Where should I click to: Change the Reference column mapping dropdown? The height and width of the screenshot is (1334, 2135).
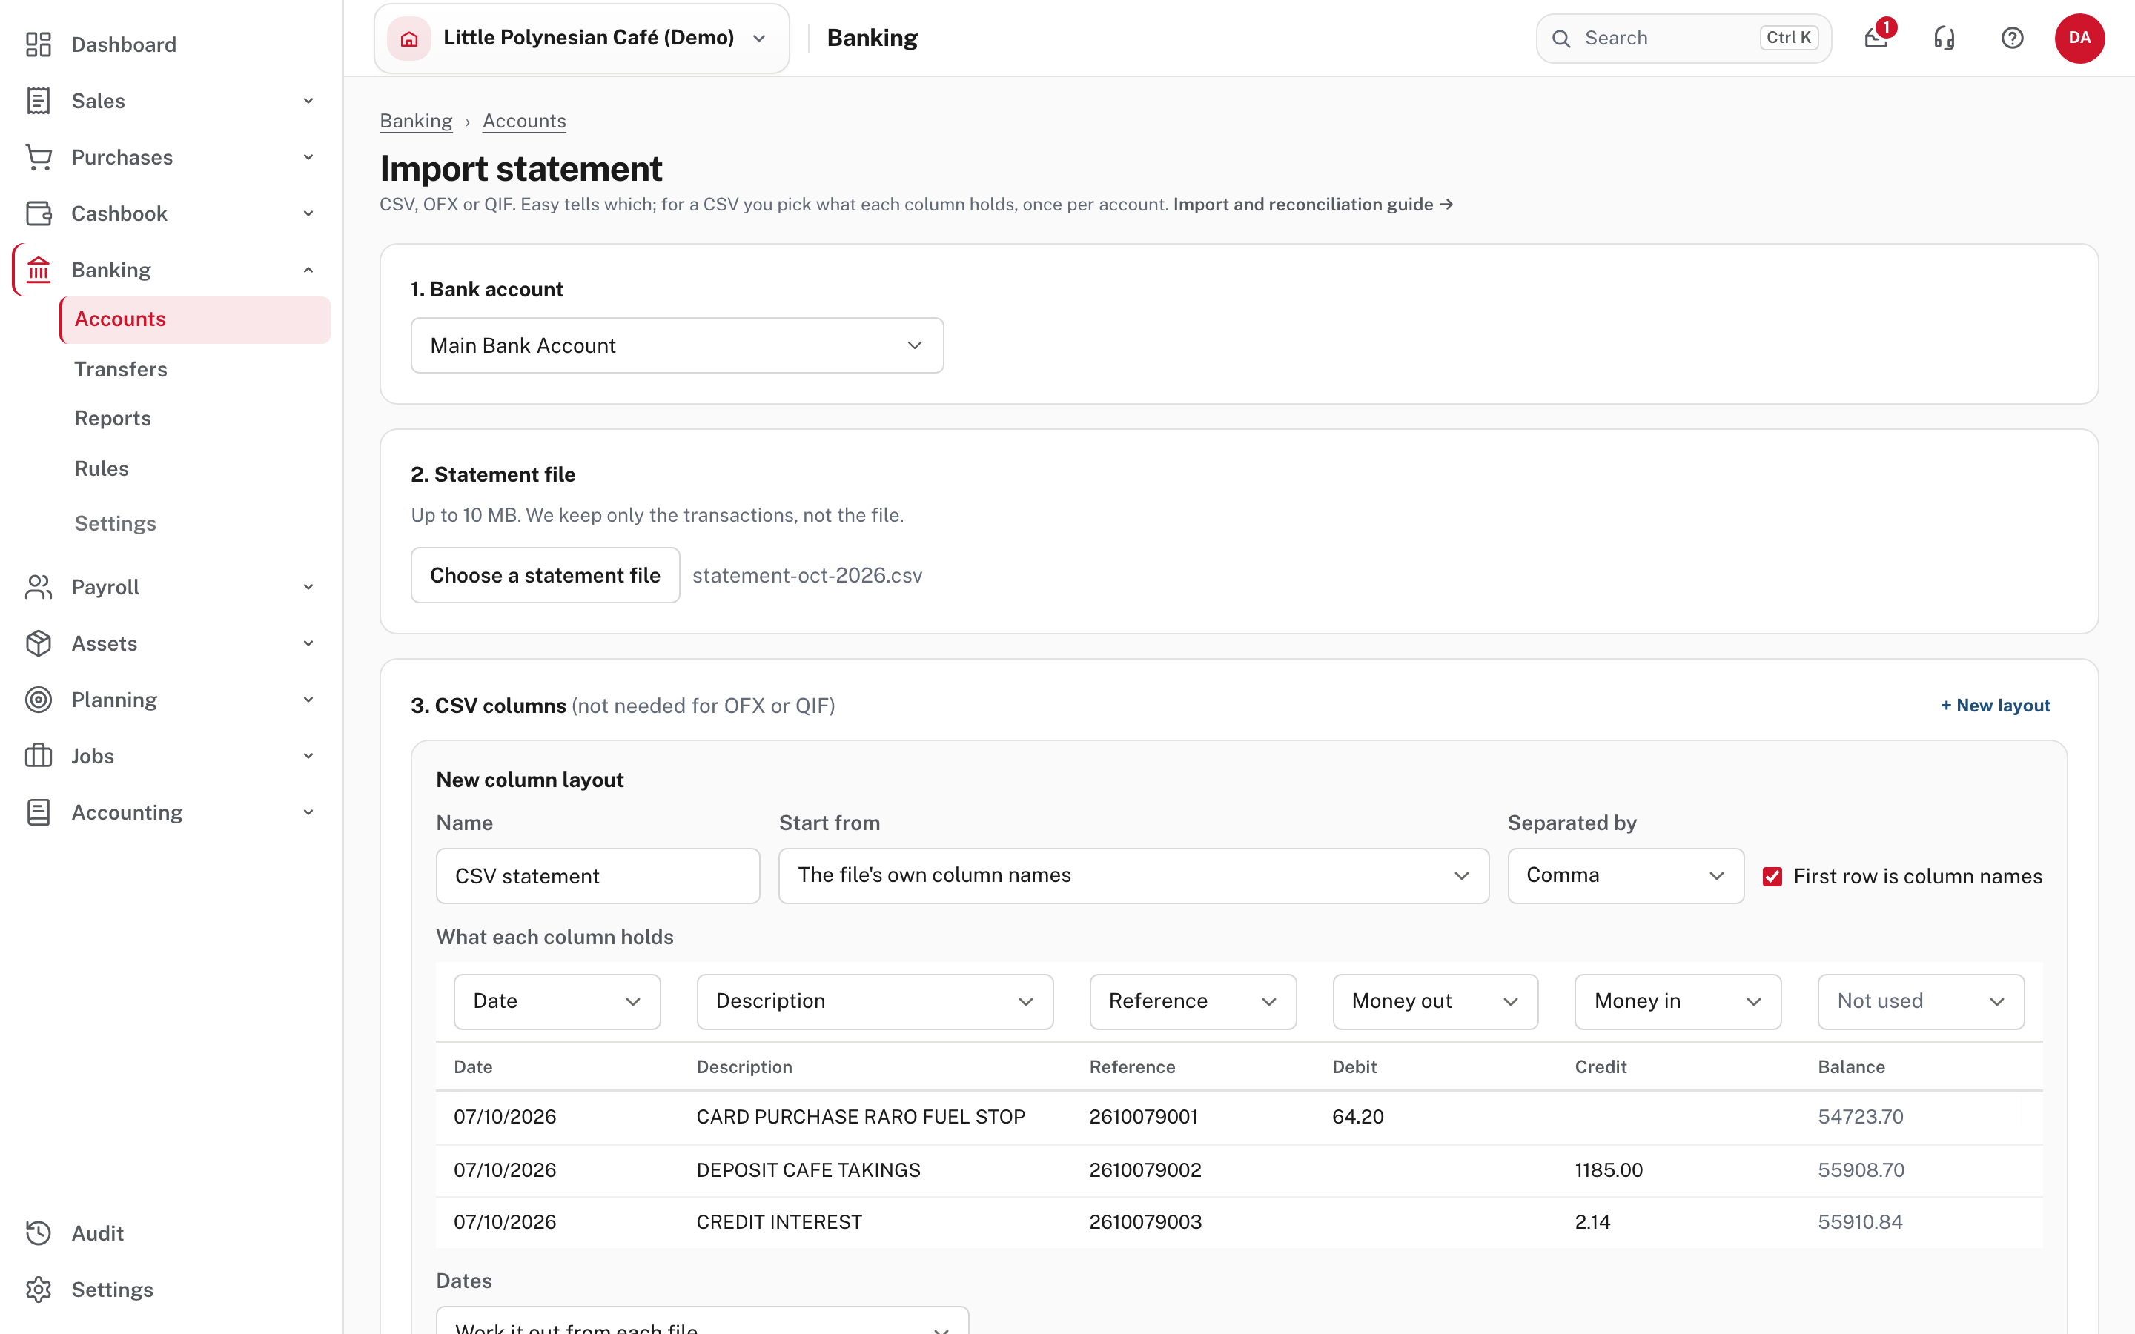pyautogui.click(x=1193, y=1001)
